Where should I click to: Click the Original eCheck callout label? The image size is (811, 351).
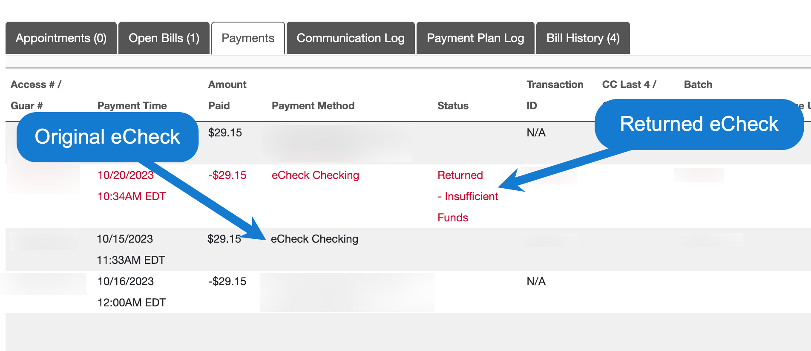107,137
